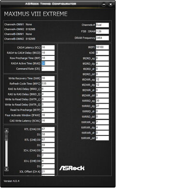
Task: Focus the Row Precharge Time (tRP) field
Action: point(48,58)
